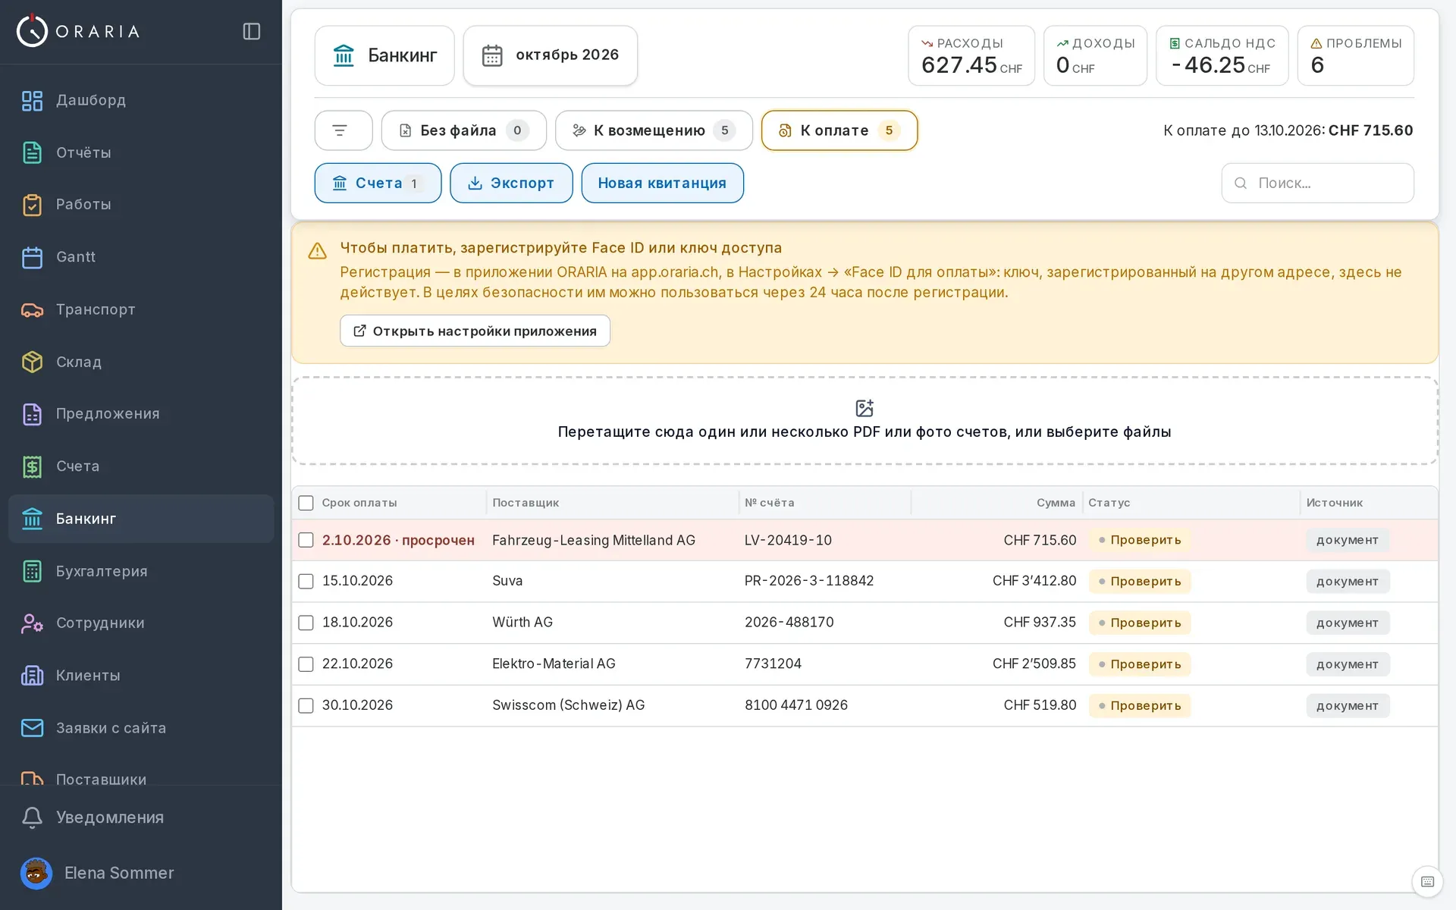Viewport: 1456px width, 910px height.
Task: Click the Бухгалтерия calculator icon
Action: (32, 571)
